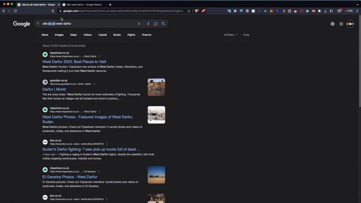
Task: Open the downloads icon in the toolbar
Action: pos(325,11)
